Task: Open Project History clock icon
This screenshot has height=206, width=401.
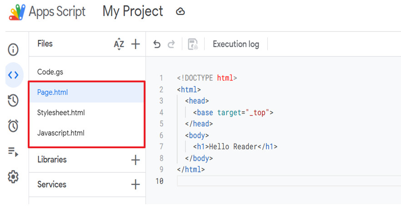Action: tap(13, 101)
